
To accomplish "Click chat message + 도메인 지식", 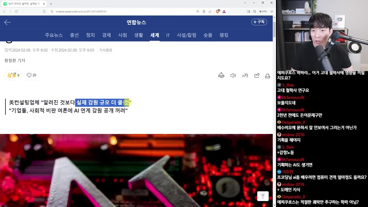I will (x=289, y=190).
